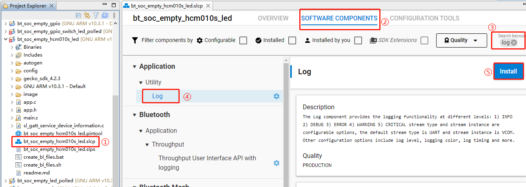Switch to the OVERVIEW tab
This screenshot has width=526, height=187.
pos(273,18)
